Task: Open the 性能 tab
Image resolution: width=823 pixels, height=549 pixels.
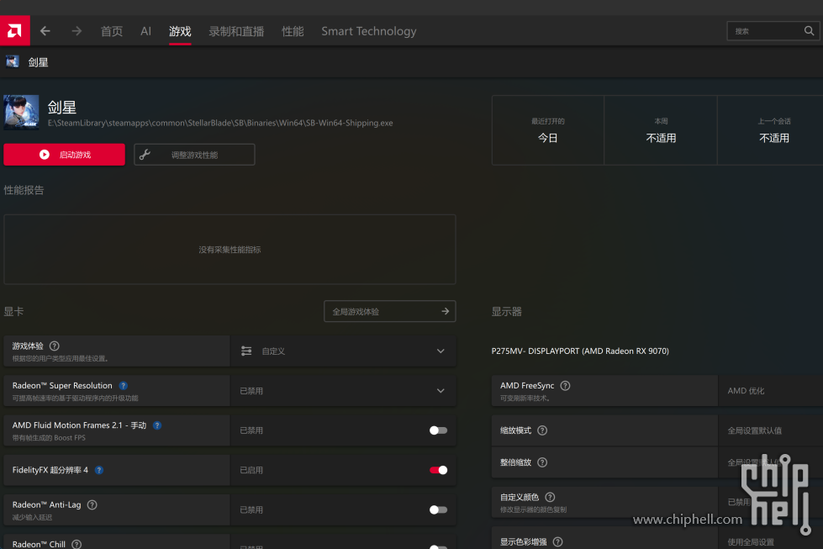Action: tap(293, 31)
